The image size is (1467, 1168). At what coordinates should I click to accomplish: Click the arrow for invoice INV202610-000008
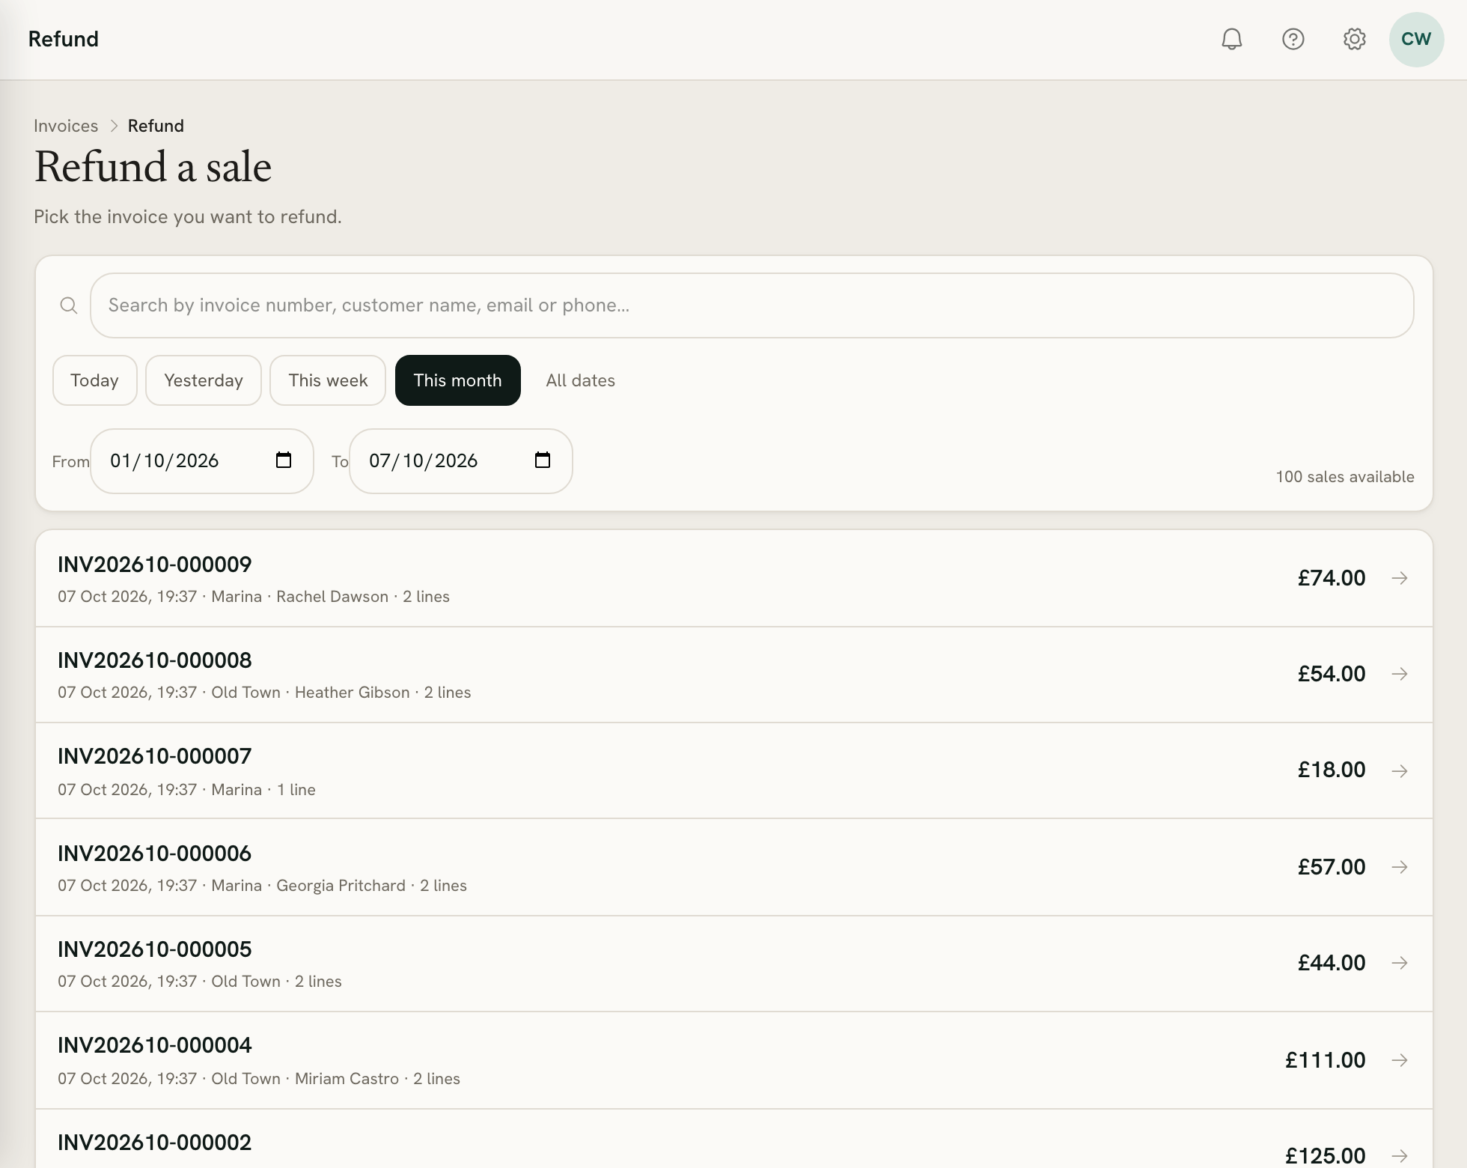[1400, 674]
